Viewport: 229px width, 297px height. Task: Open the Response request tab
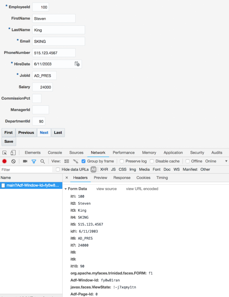122,178
